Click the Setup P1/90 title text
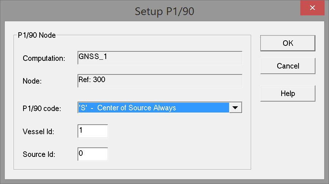This screenshot has width=329, height=184. [x=164, y=11]
